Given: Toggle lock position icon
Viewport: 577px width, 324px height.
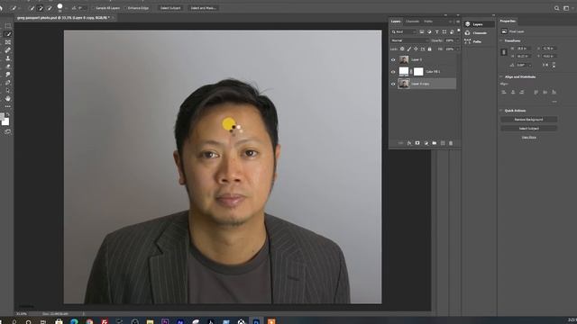Looking at the screenshot, I should [416, 49].
